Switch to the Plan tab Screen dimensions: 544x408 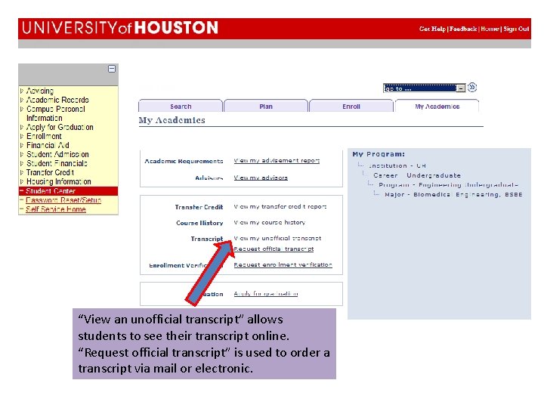pos(266,106)
